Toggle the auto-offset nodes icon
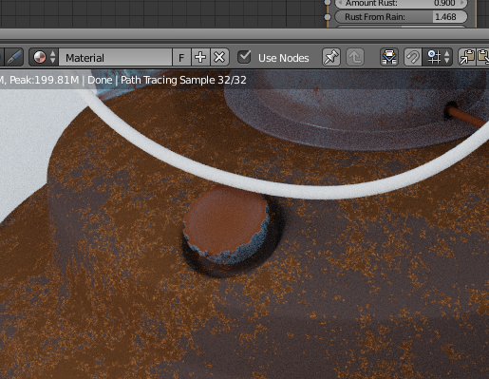The width and height of the screenshot is (489, 379). pos(389,57)
